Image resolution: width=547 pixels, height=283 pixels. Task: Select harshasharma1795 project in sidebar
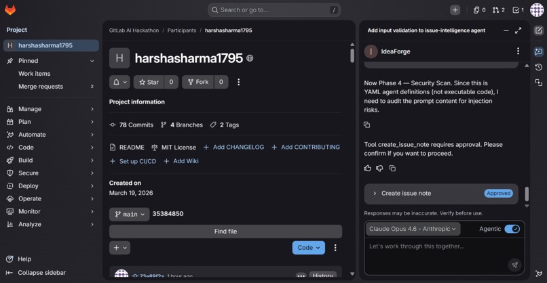click(51, 45)
